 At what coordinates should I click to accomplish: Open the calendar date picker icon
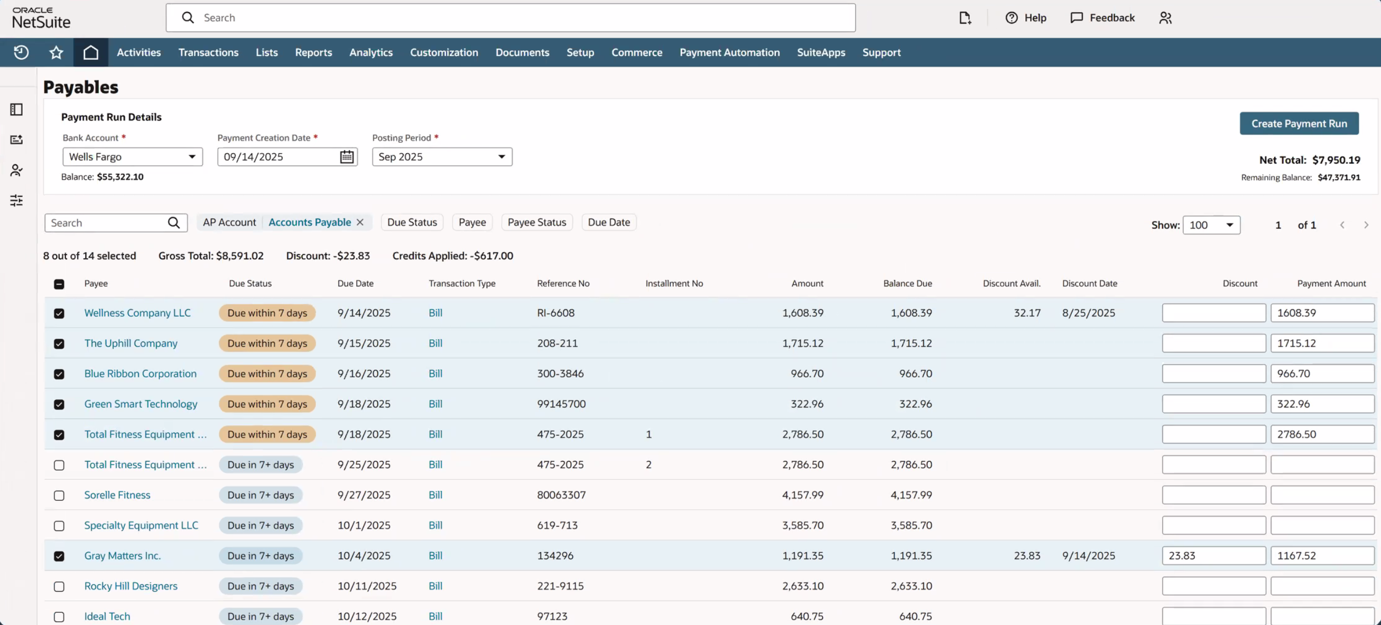pyautogui.click(x=347, y=156)
